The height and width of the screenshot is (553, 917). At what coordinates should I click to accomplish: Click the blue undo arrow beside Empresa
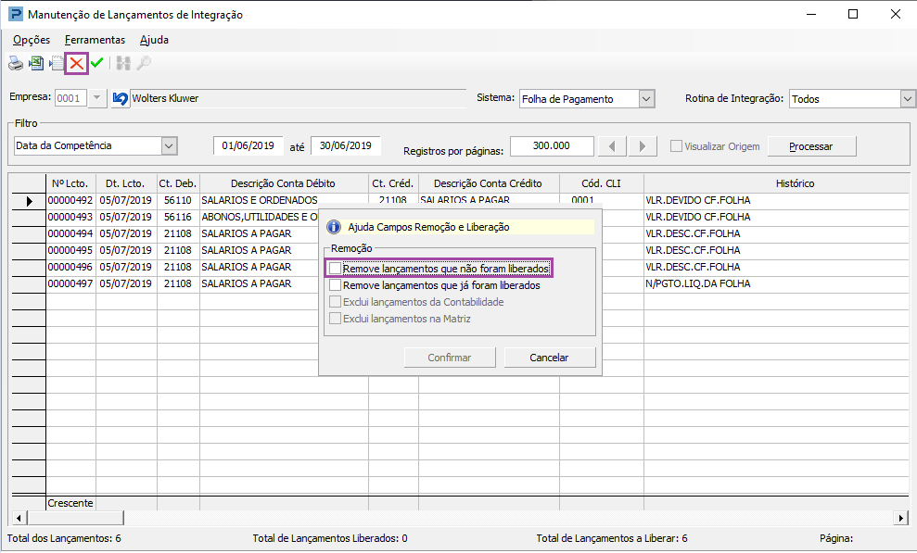click(120, 98)
